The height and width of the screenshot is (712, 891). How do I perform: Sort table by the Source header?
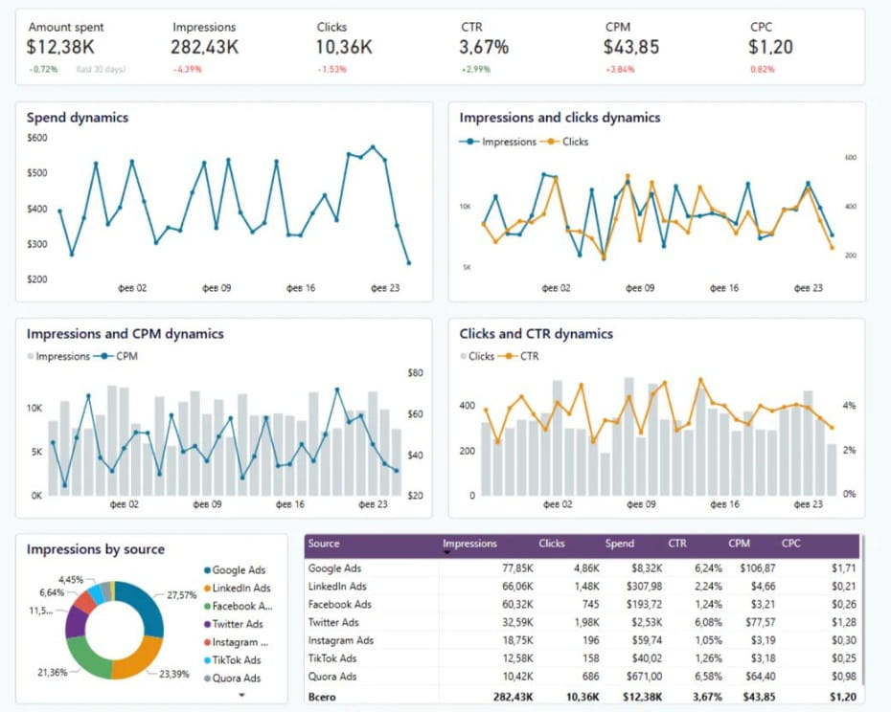(x=324, y=544)
